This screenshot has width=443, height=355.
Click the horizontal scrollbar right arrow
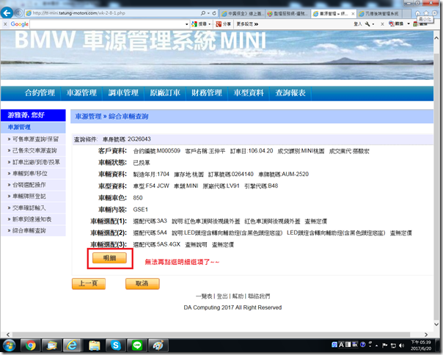pos(426,334)
